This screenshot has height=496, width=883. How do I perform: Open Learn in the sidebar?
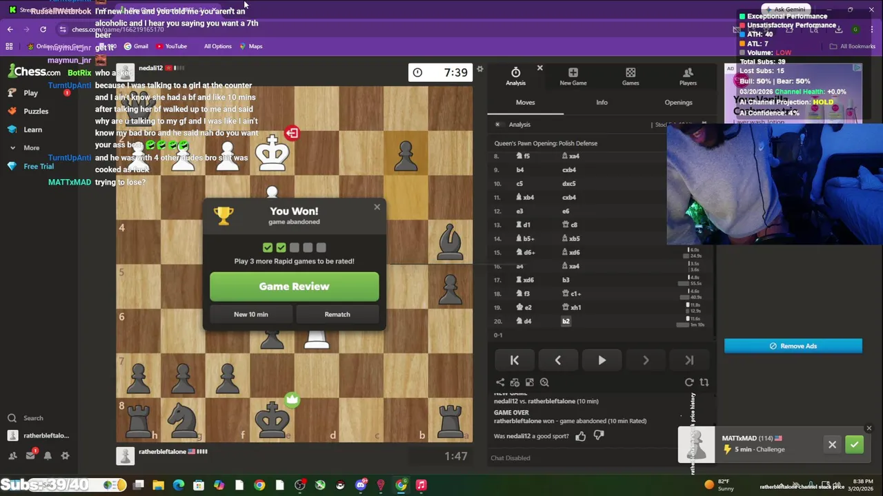tap(32, 130)
